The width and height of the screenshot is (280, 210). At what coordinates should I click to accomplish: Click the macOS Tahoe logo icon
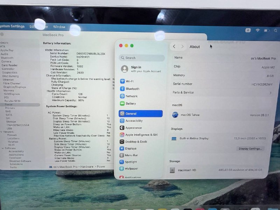pyautogui.click(x=175, y=115)
